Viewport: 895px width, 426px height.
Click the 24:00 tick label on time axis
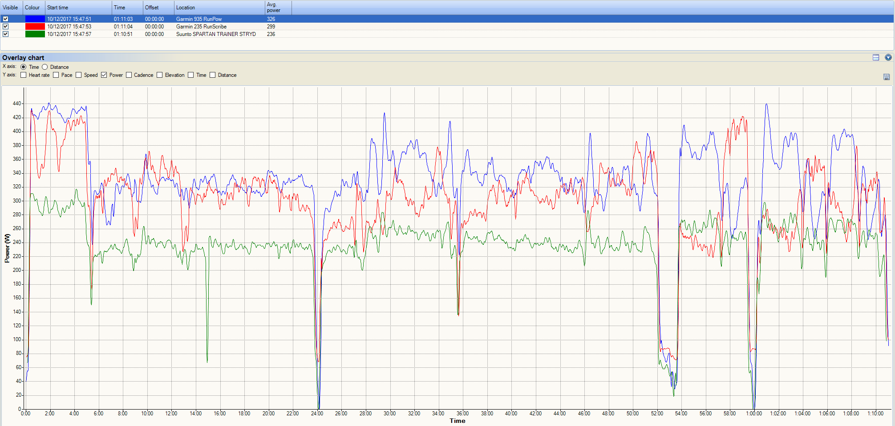(x=317, y=414)
